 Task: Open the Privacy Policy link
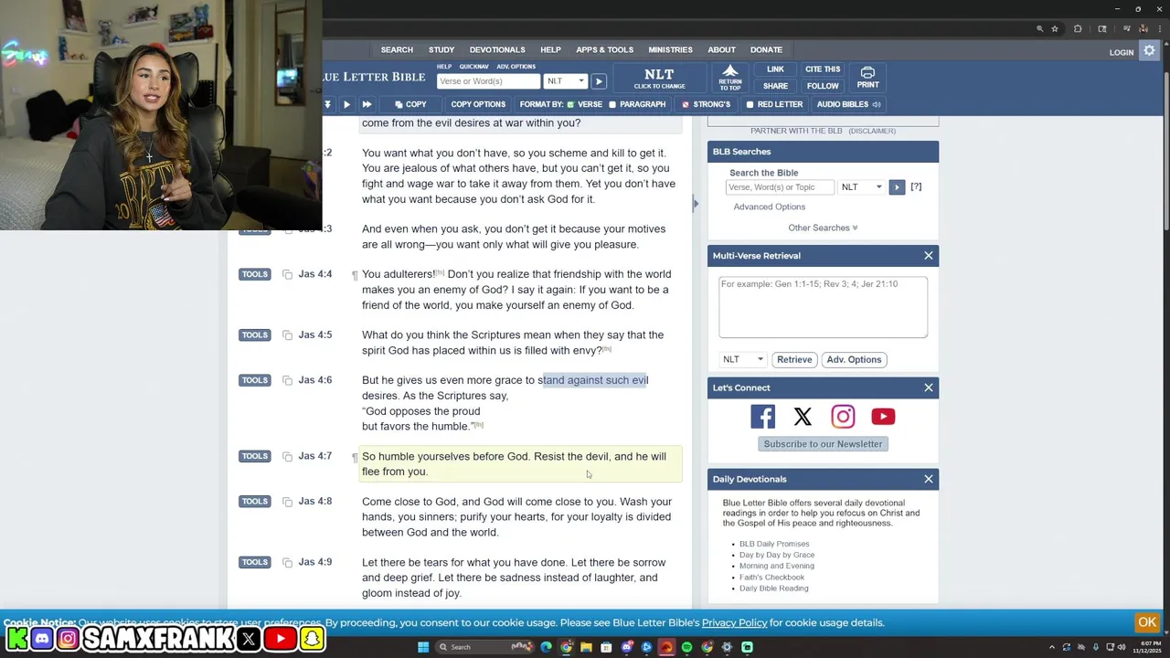[734, 623]
